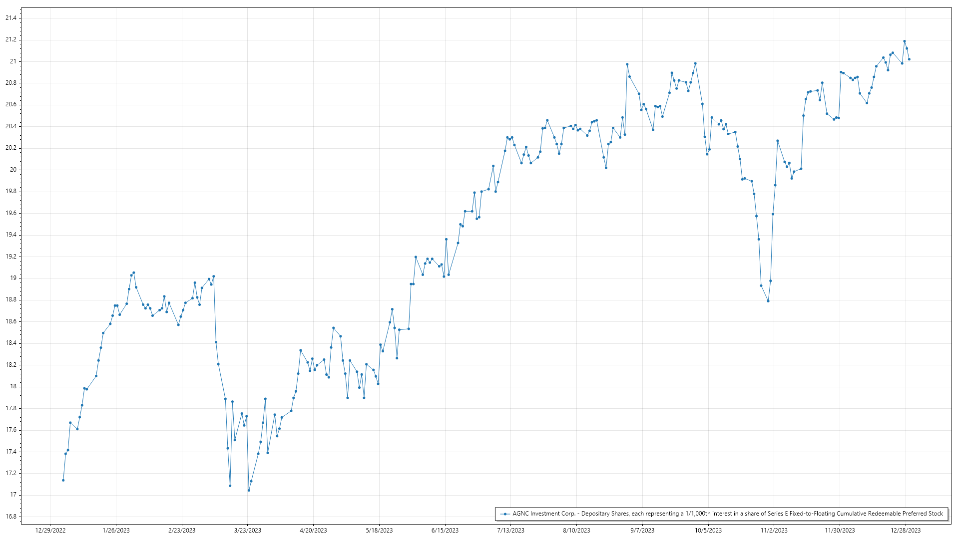Click the 12/28/2023 x-axis date label
The width and height of the screenshot is (959, 539).
click(x=906, y=531)
